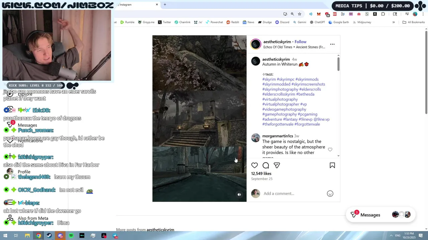Open the Extensions puzzle icon
The height and width of the screenshot is (240, 428).
(383, 14)
